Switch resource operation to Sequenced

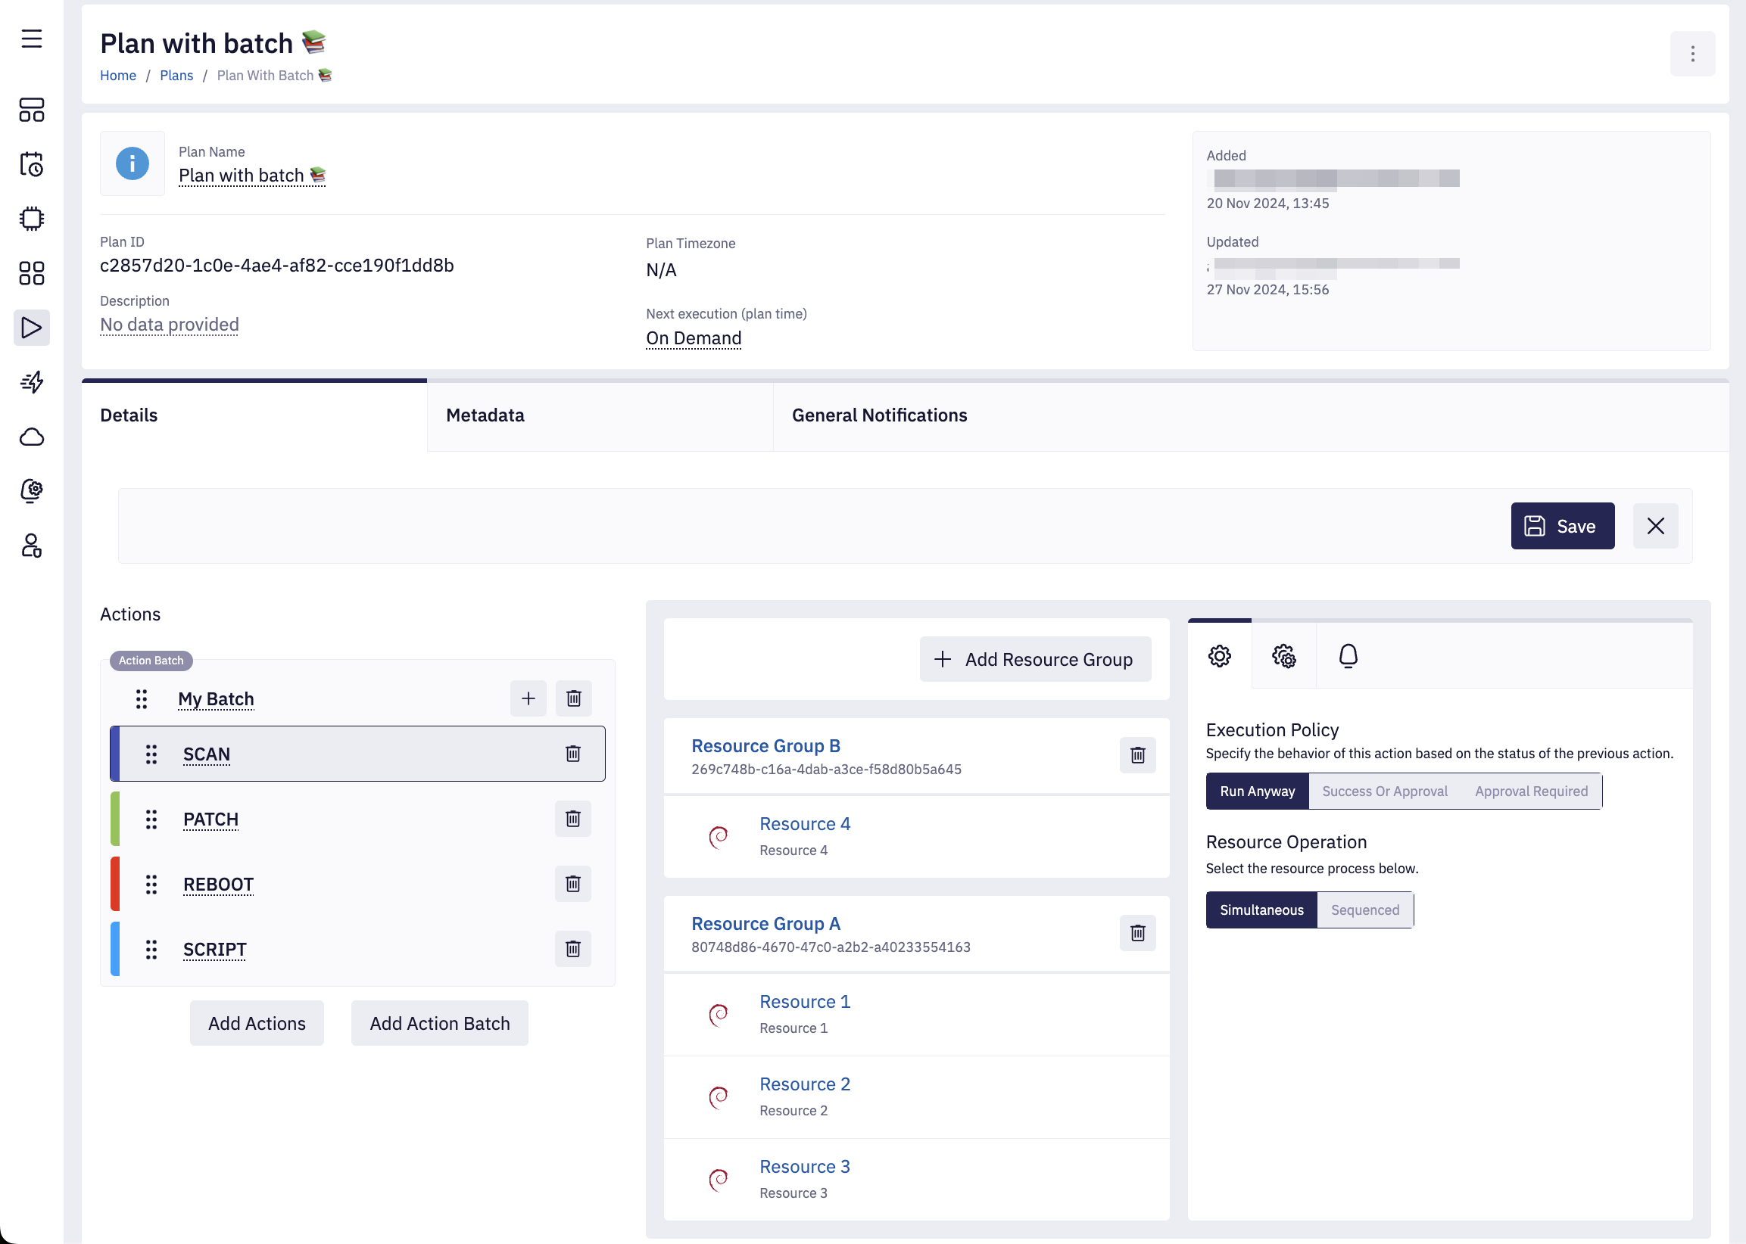coord(1364,910)
